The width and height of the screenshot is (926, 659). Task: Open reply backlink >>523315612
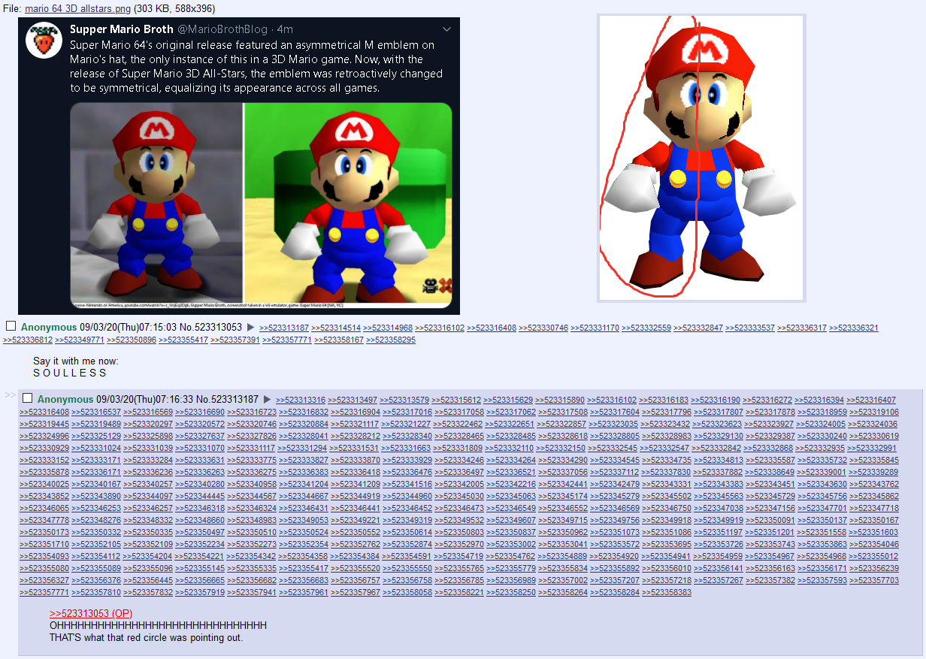coord(456,400)
